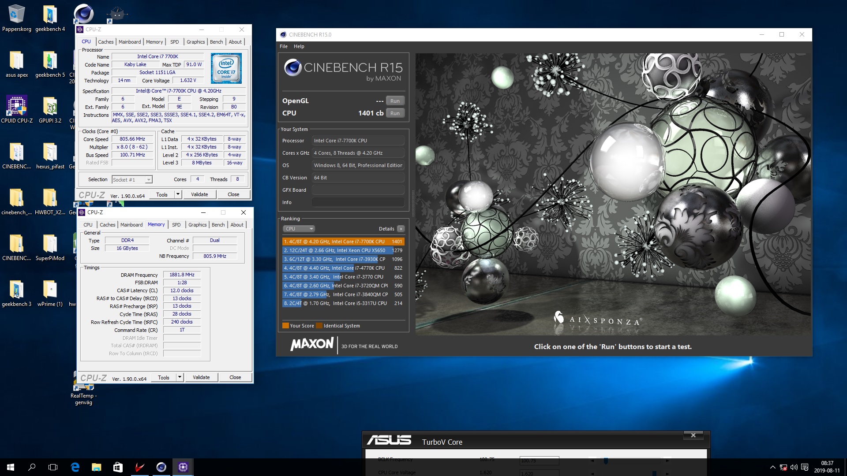Open the Action Center notifications icon

805,467
